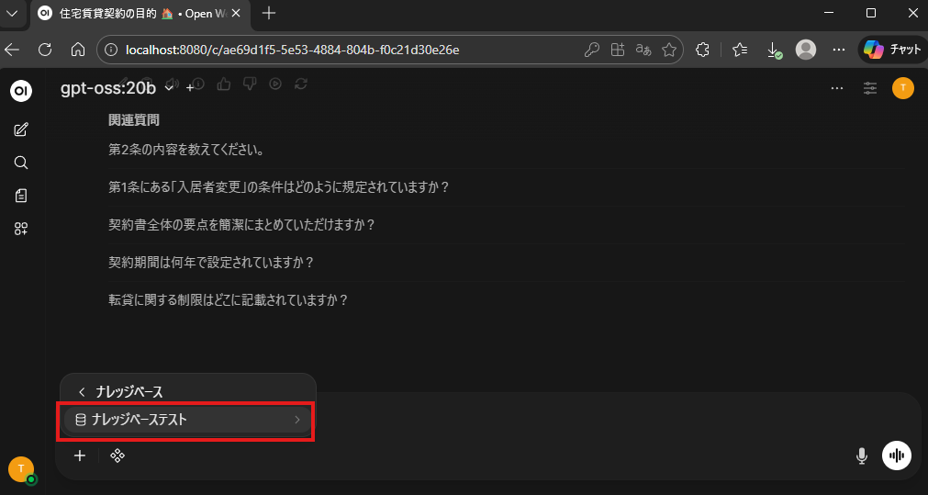
Task: Click suggestion 第2条の内容を教えてください
Action: coord(186,150)
